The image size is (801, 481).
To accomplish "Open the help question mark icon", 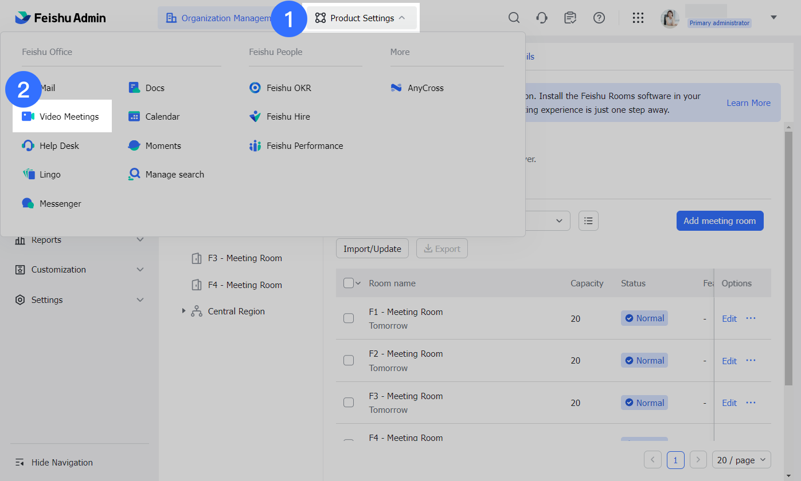I will (599, 18).
